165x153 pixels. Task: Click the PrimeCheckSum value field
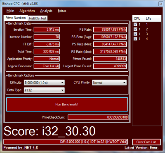98,117
